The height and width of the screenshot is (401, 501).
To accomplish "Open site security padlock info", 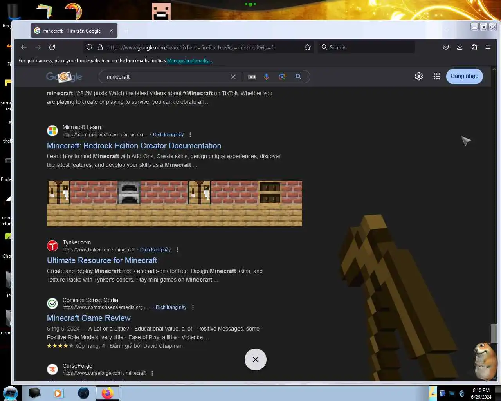I will [100, 47].
